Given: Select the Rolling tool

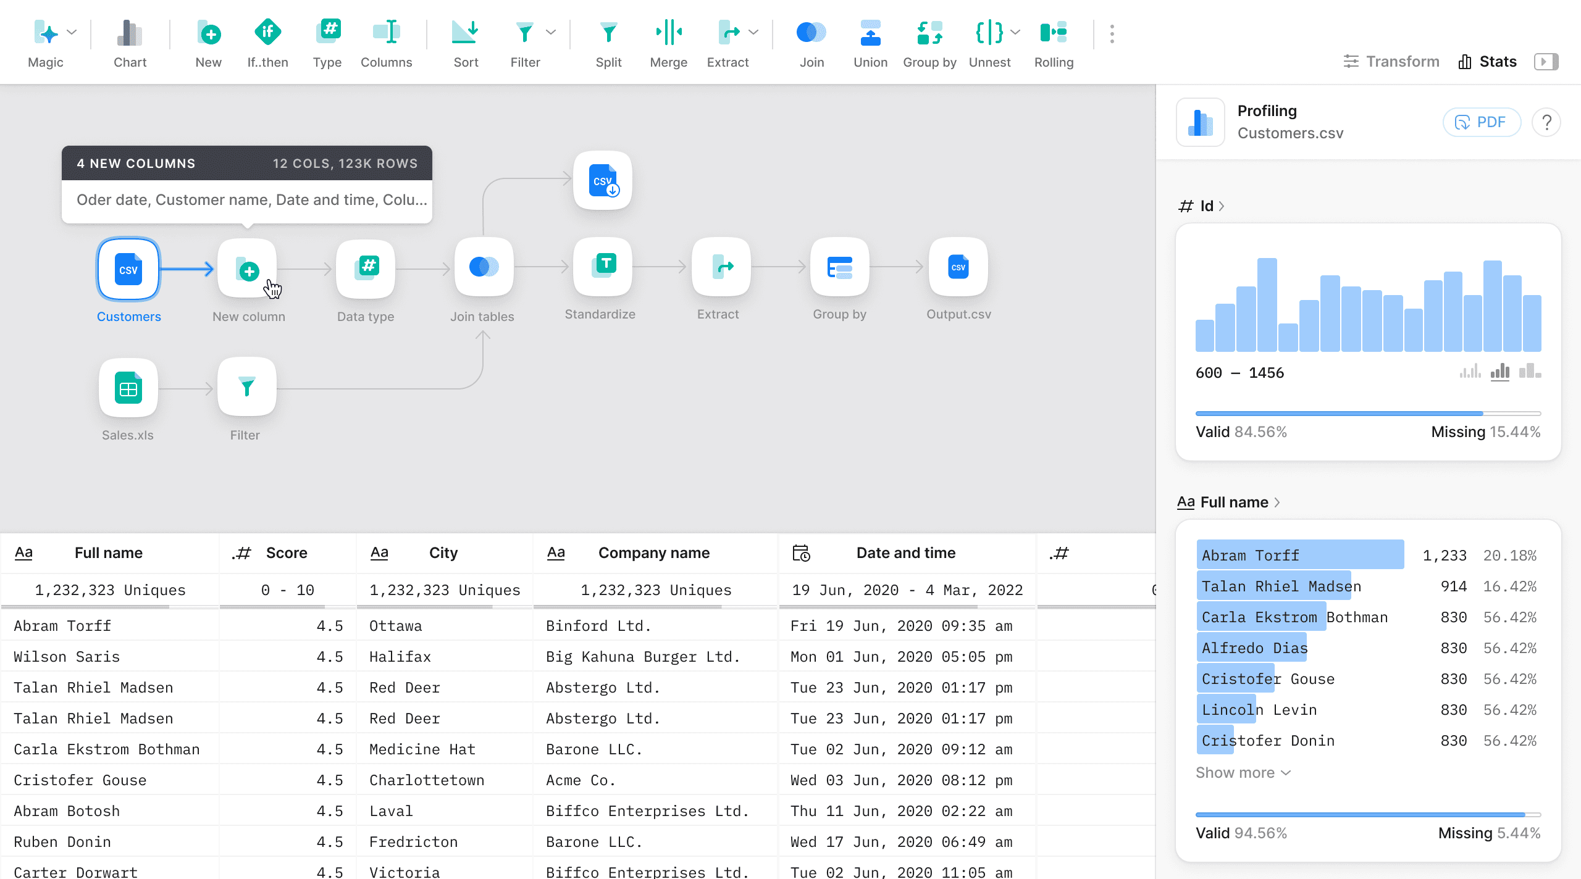Looking at the screenshot, I should click(1054, 43).
